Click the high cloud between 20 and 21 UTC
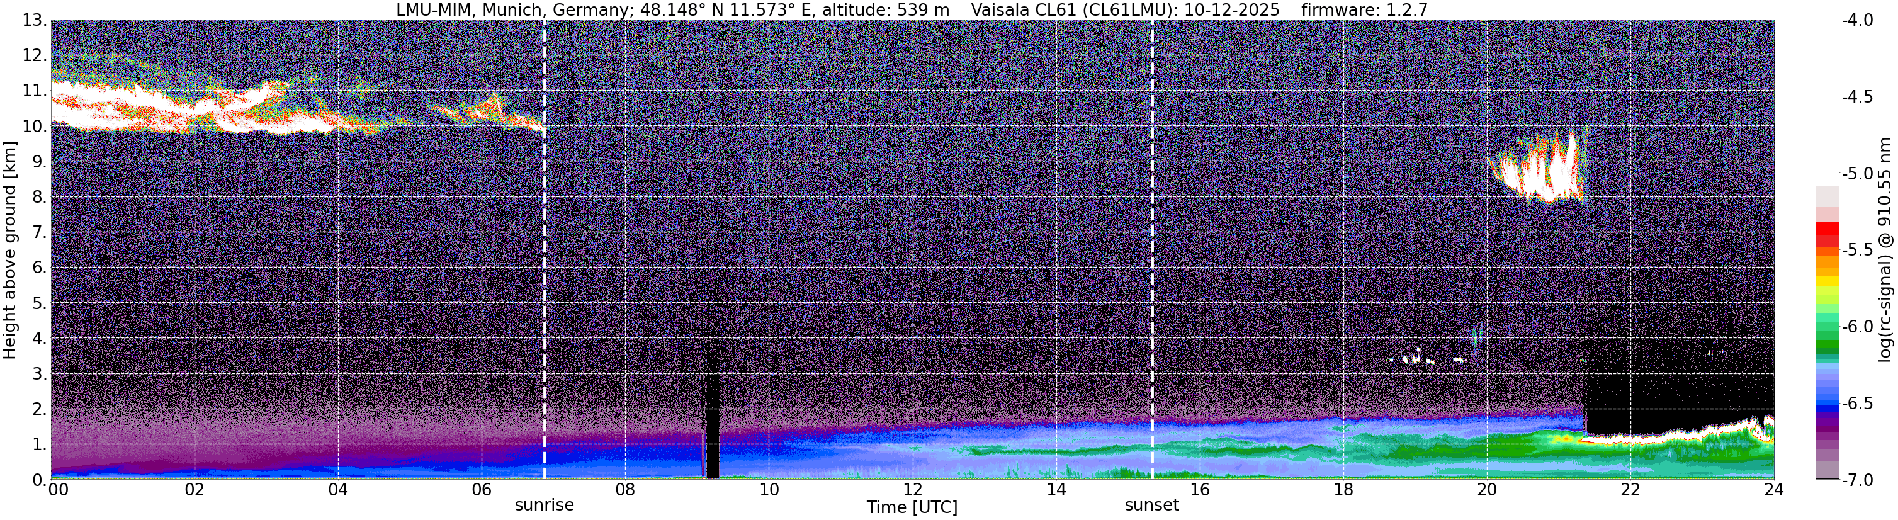 pos(1540,169)
